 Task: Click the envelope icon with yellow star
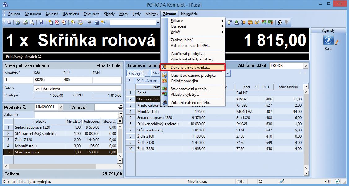[x=73, y=22]
